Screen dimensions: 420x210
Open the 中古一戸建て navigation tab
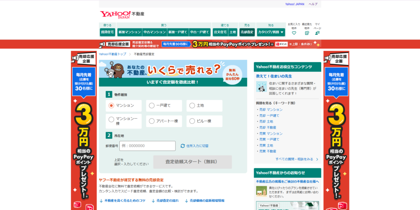200,32
